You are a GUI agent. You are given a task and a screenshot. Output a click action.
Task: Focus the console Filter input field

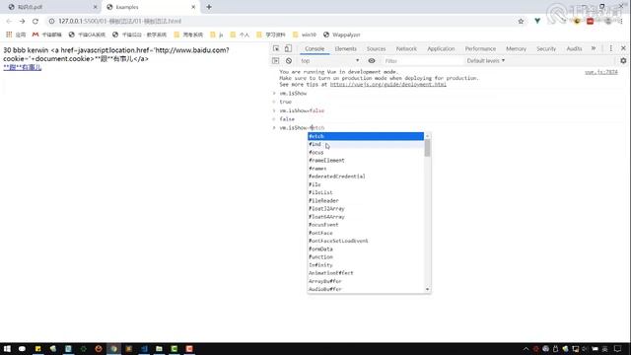[423, 61]
